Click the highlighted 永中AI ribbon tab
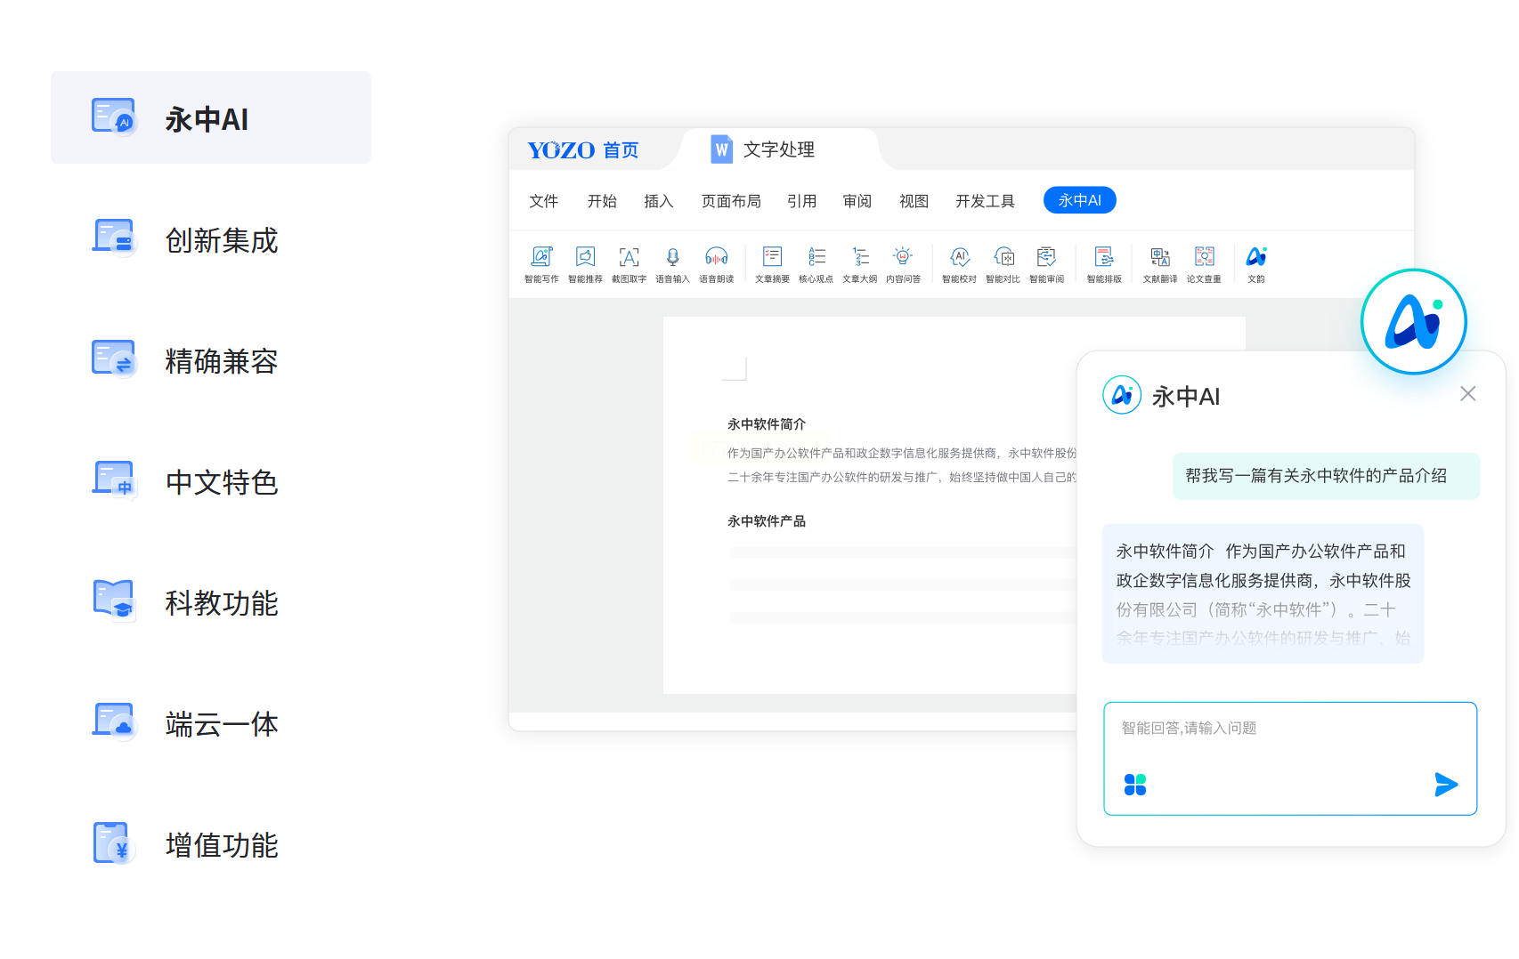 1080,200
